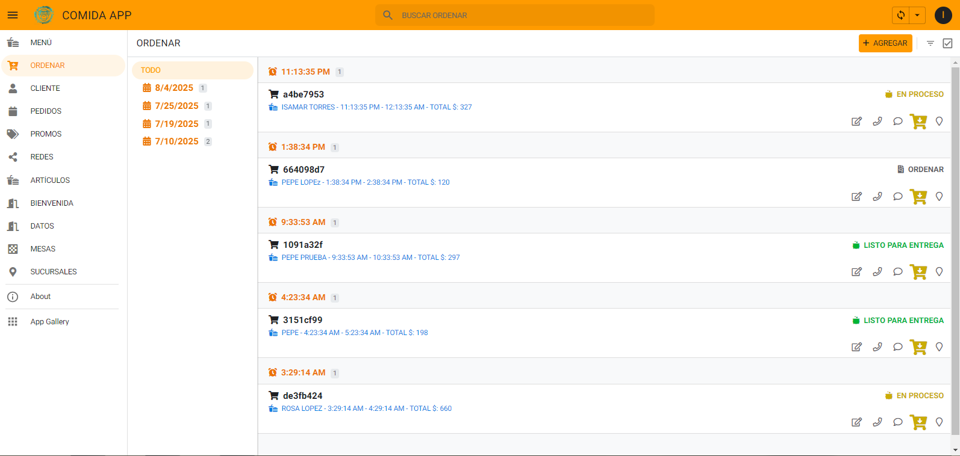Open REDES in the sidebar
960x456 pixels.
click(63, 157)
